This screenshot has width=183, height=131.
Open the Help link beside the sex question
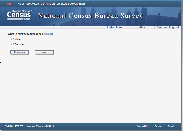pyautogui.click(x=49, y=34)
